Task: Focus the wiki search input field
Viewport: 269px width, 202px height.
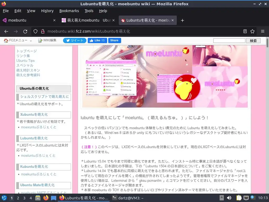Action: [x=229, y=41]
